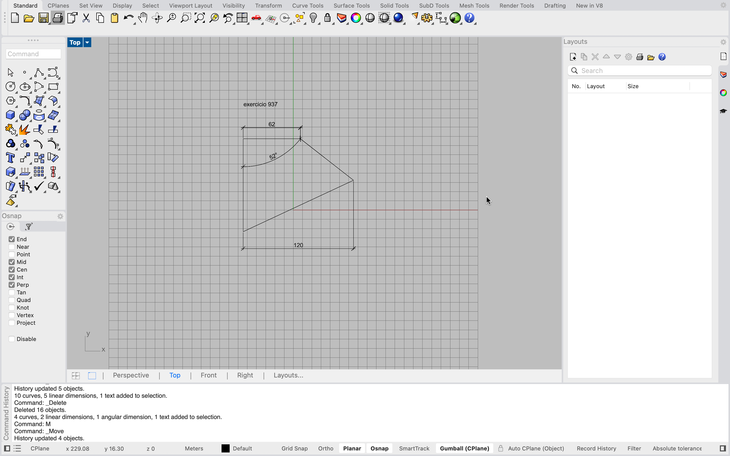730x456 pixels.
Task: Click the Default layer color swatch
Action: 225,448
